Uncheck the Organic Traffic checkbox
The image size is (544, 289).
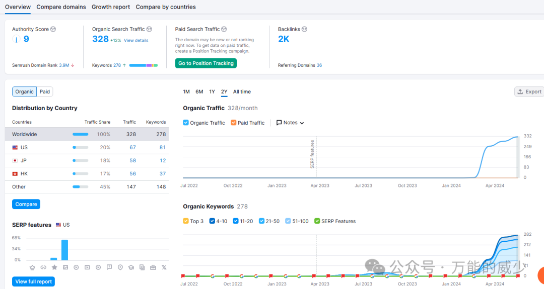[x=186, y=123]
